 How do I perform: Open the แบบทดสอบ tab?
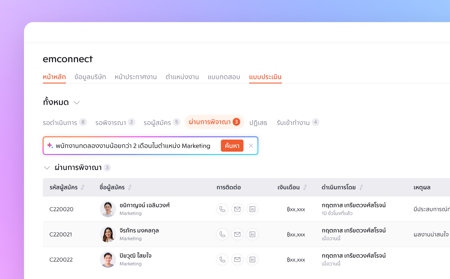(224, 77)
